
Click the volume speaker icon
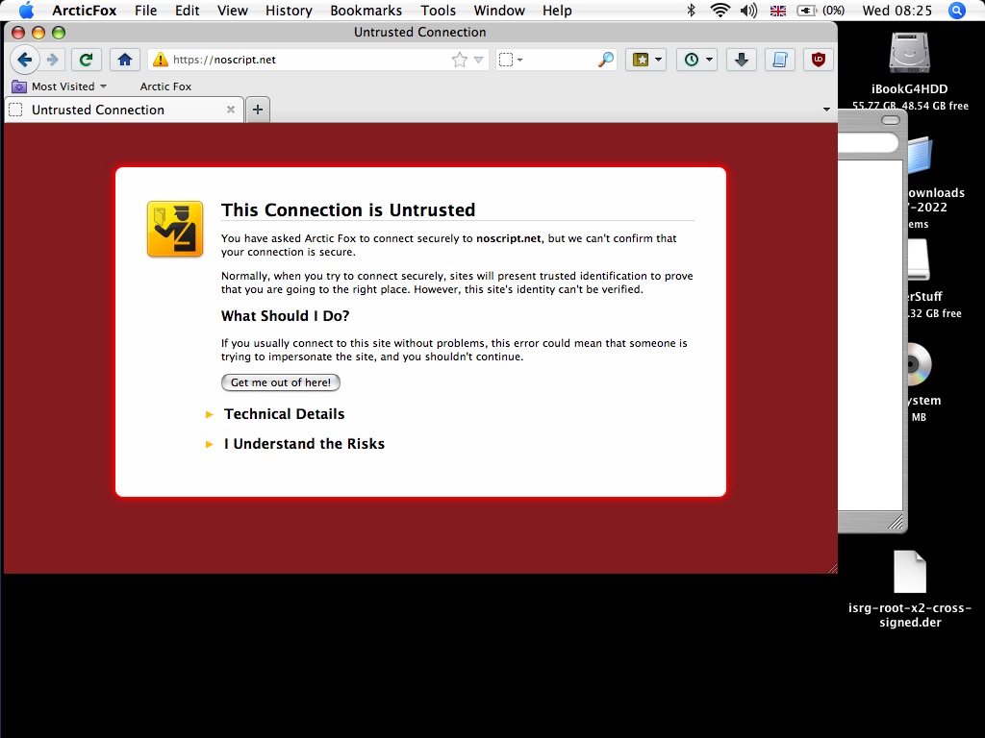pos(748,10)
